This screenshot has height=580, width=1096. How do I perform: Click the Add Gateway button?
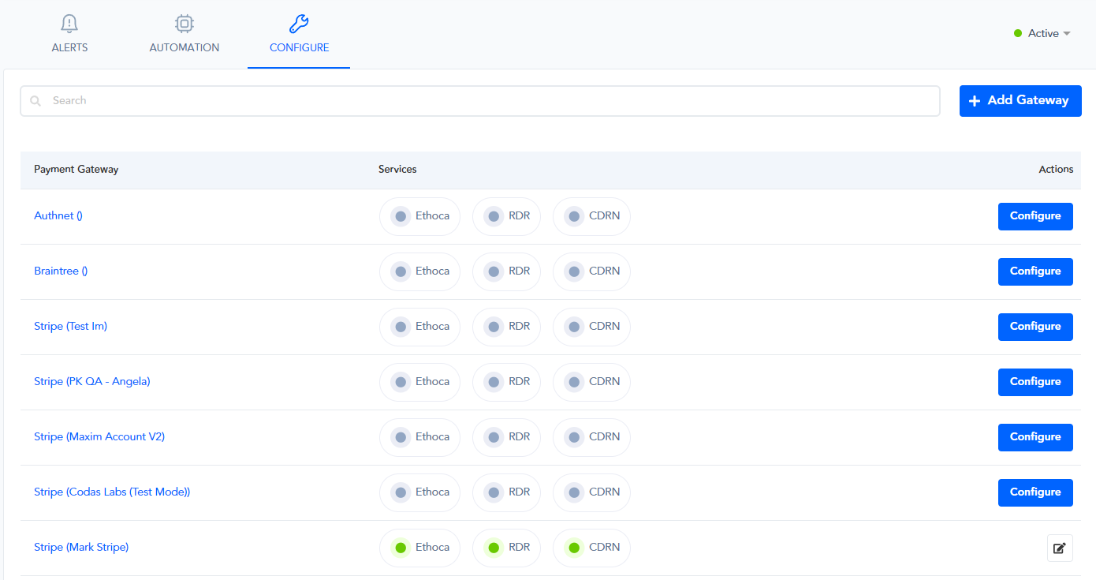[x=1020, y=101]
